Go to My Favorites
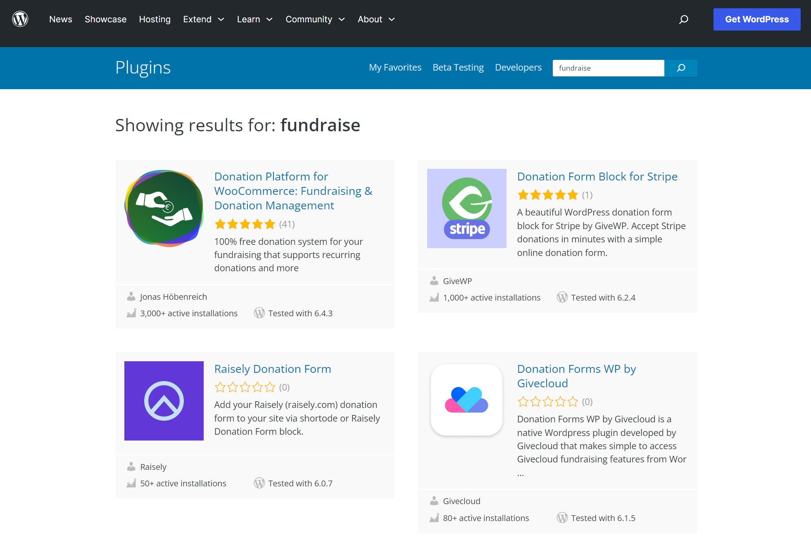 [x=395, y=67]
